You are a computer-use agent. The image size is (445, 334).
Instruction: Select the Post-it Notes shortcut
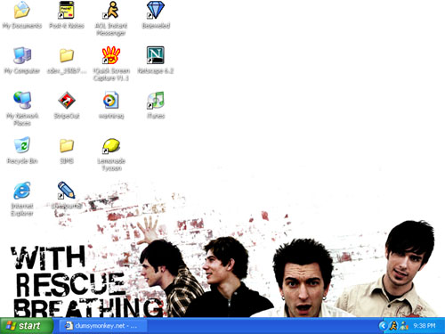pyautogui.click(x=67, y=10)
